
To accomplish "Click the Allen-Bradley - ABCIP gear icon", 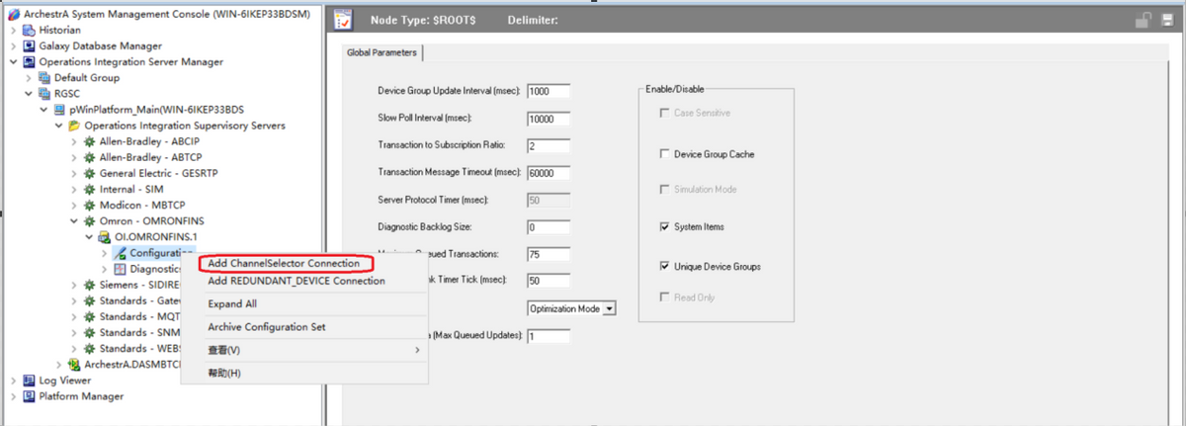I will pyautogui.click(x=90, y=141).
